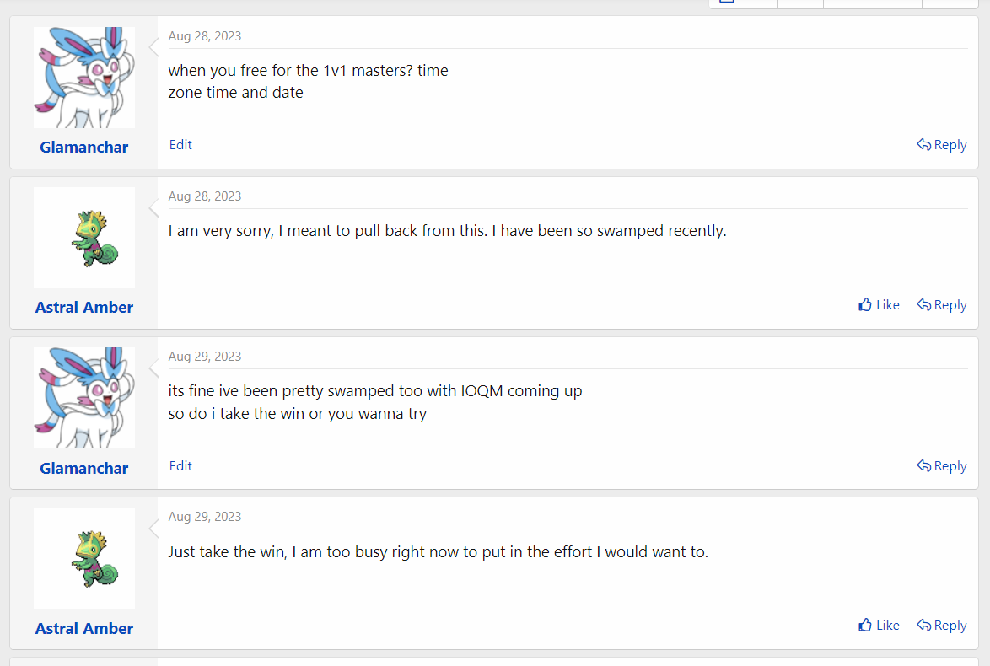Click the Aug 28 date on Astral Amber's post

(x=205, y=196)
